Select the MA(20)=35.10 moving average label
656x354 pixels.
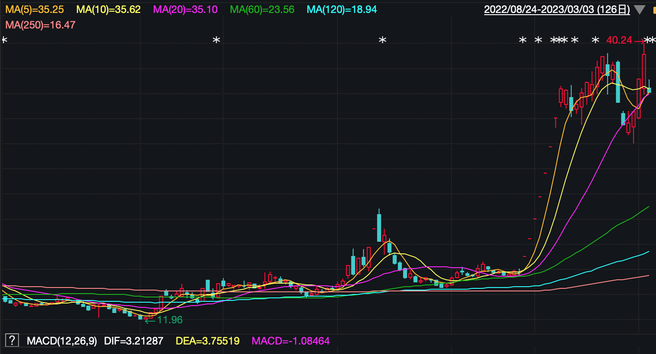tap(185, 9)
